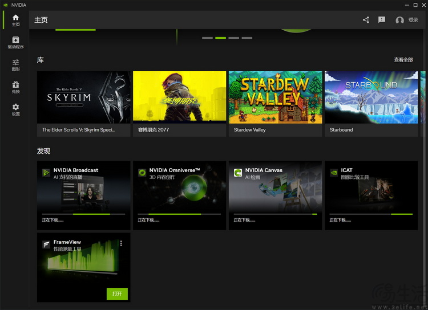
Task: Click the ICAT app icon
Action: click(334, 172)
